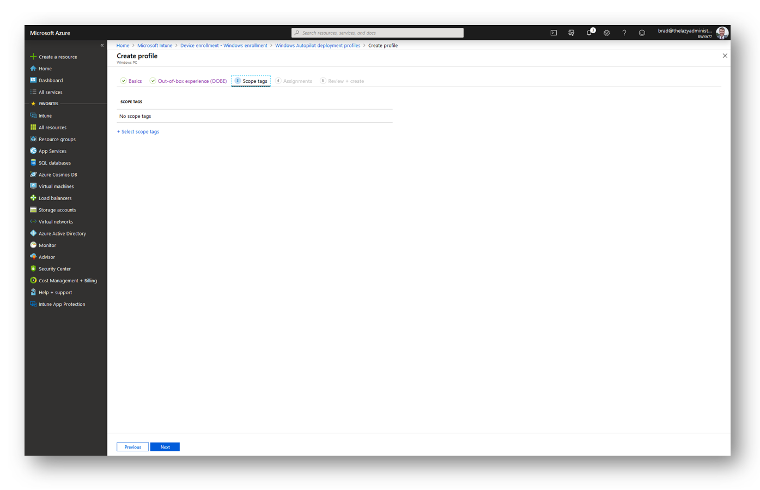
Task: Open the All services menu label
Action: tap(51, 93)
